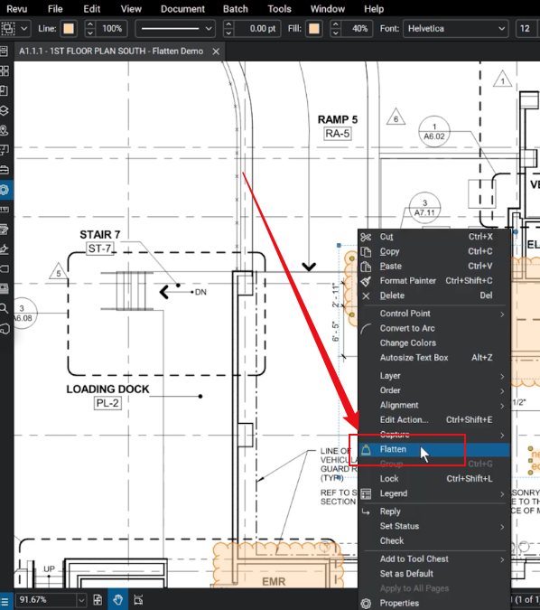Open the zoom percentage dropdown arrow
Image resolution: width=540 pixels, height=610 pixels.
click(81, 600)
